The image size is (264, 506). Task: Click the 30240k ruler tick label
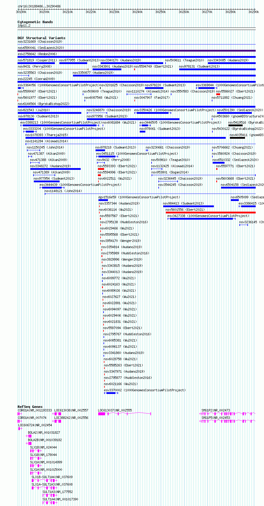(137, 12)
